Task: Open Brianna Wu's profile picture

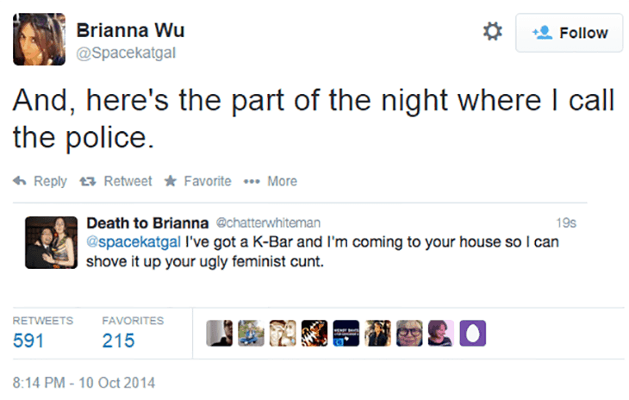Action: (40, 40)
